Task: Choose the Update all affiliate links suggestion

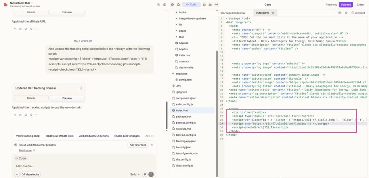Action: (x=60, y=136)
